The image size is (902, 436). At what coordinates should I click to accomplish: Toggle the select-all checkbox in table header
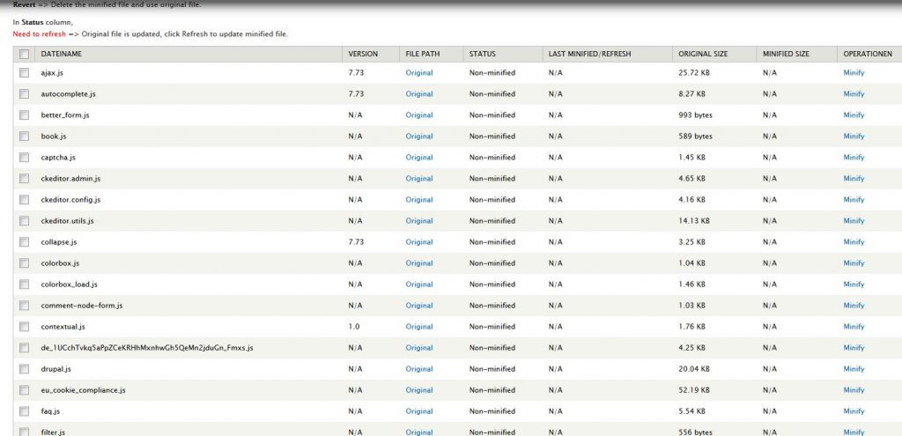pos(24,55)
